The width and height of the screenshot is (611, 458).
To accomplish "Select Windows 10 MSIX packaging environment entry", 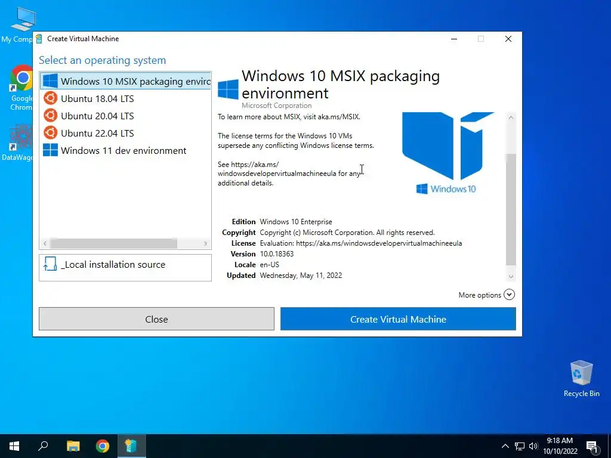I will pyautogui.click(x=125, y=81).
